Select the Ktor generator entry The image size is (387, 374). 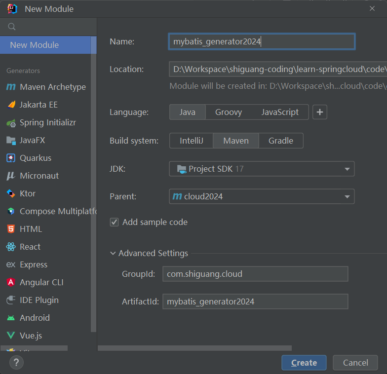pos(45,193)
